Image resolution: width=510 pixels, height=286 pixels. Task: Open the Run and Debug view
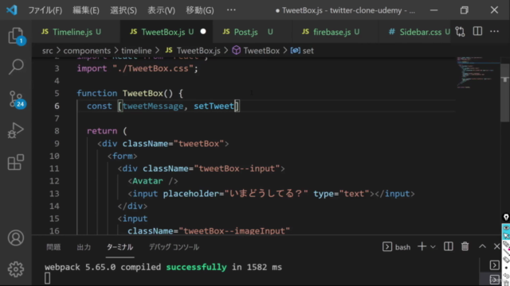tap(16, 130)
